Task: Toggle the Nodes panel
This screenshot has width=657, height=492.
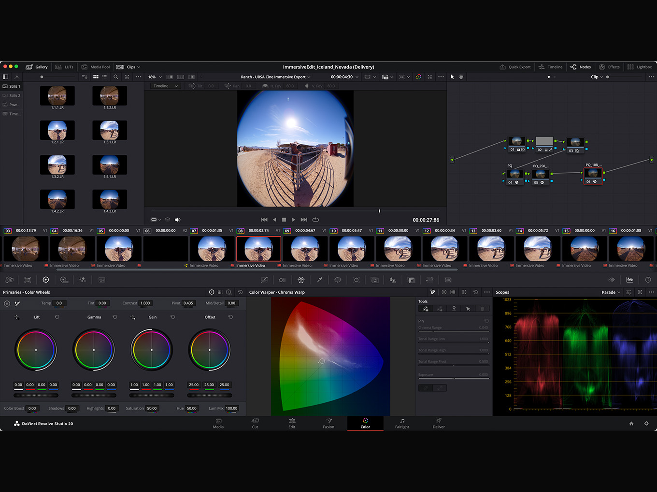Action: click(x=580, y=67)
